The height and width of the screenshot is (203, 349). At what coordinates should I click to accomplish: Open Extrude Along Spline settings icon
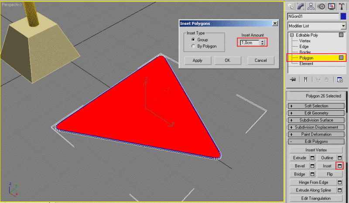tap(340, 190)
